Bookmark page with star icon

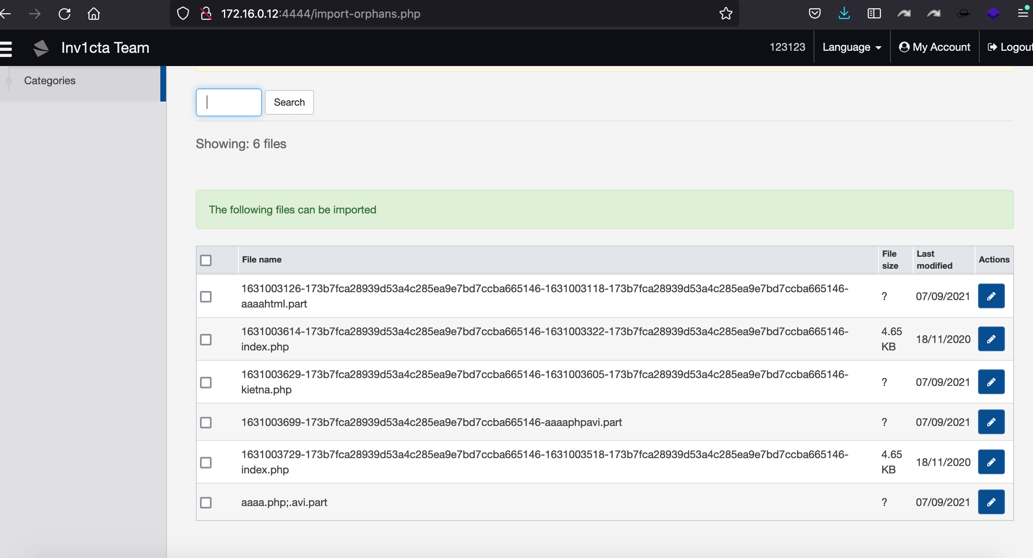[x=726, y=14]
